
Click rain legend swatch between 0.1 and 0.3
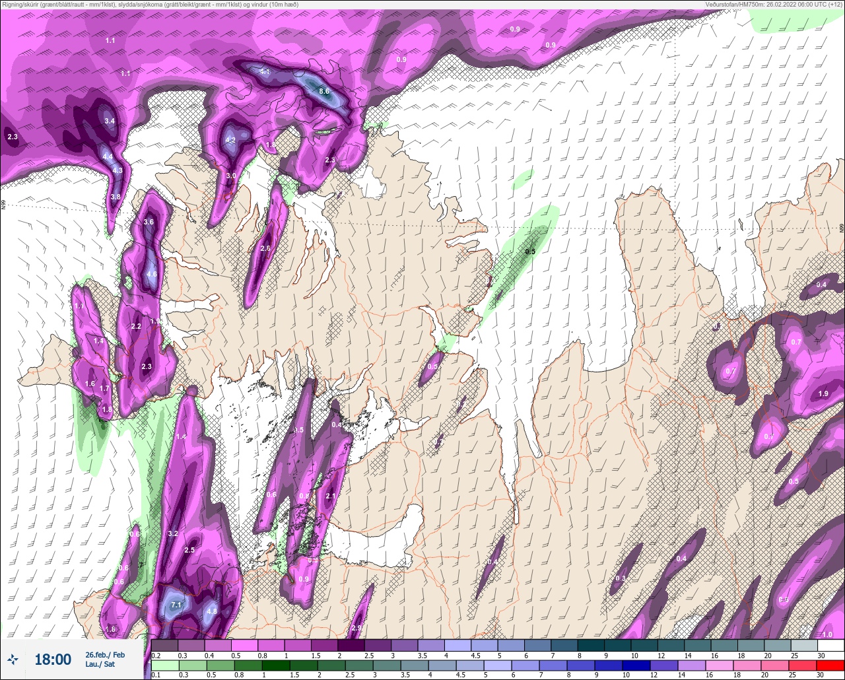click(x=165, y=665)
